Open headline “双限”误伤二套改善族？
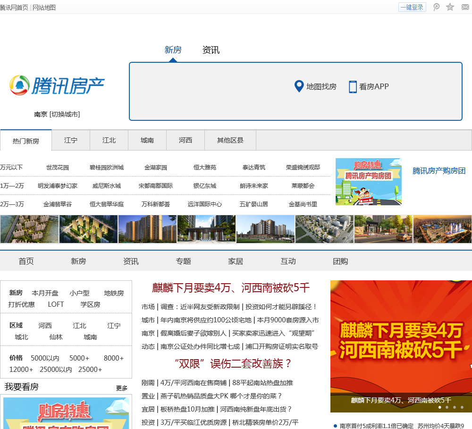This screenshot has height=429, width=472. pyautogui.click(x=233, y=364)
